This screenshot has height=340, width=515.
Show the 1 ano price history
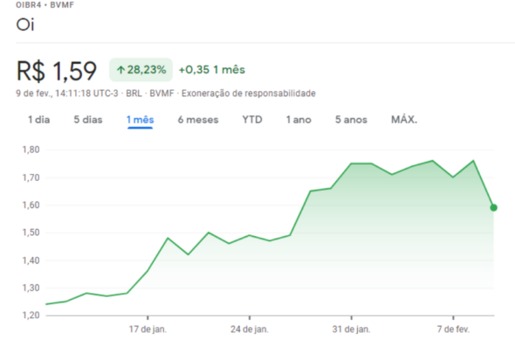coord(299,120)
